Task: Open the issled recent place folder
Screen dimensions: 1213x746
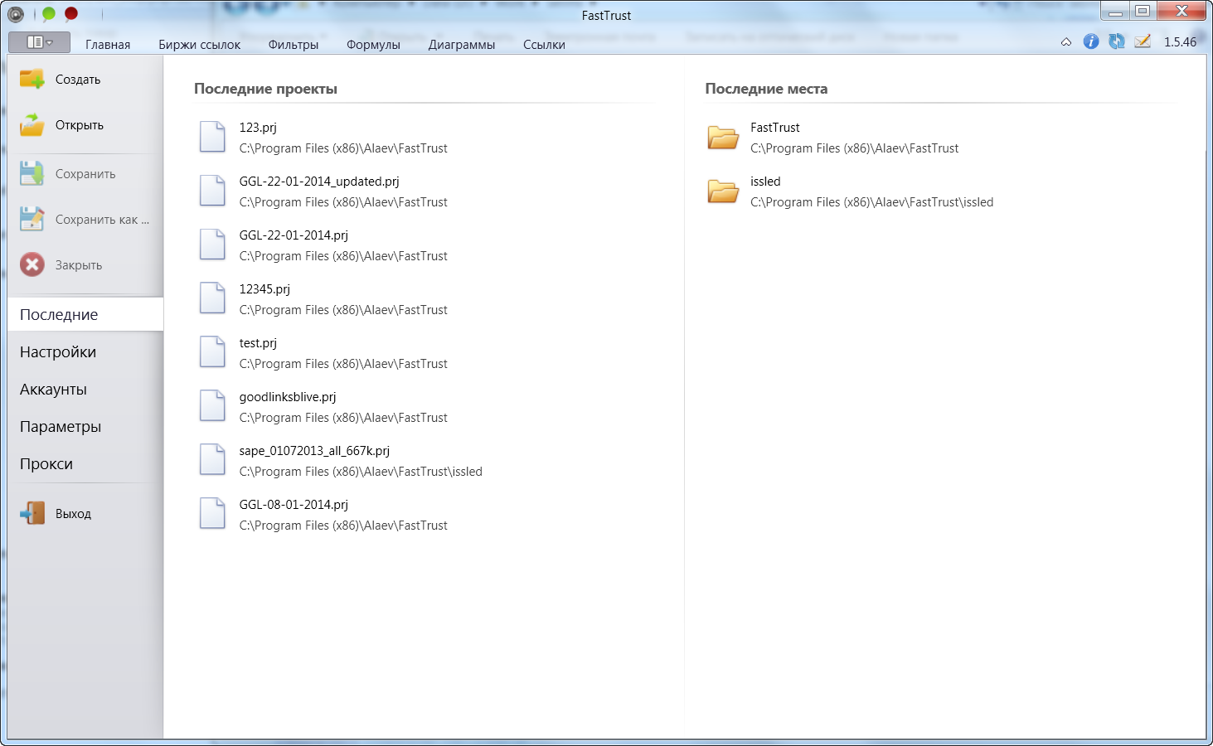Action: (765, 182)
